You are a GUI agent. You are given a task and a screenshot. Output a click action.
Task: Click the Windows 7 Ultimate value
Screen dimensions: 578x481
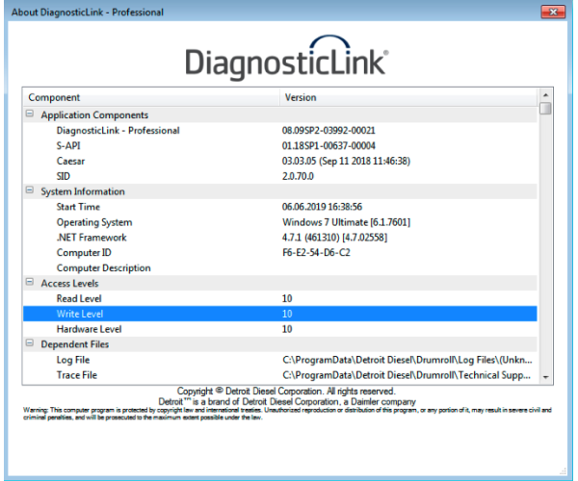click(346, 222)
